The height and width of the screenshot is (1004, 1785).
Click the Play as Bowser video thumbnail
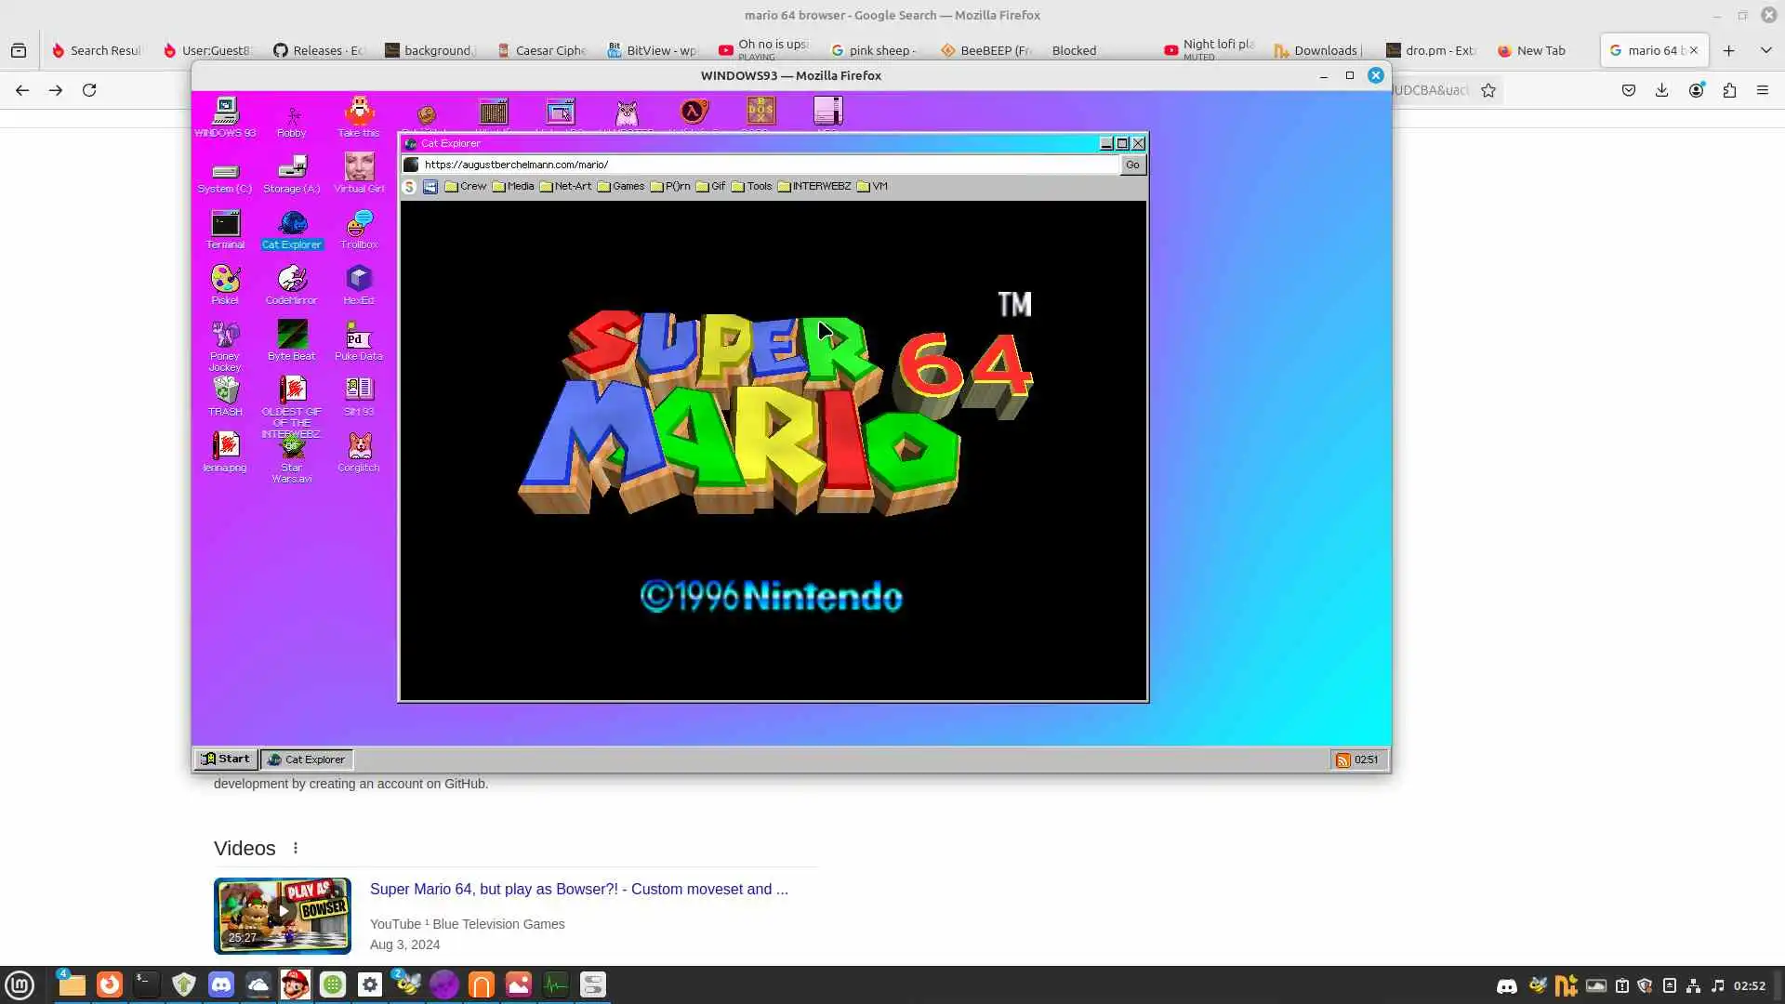click(283, 916)
